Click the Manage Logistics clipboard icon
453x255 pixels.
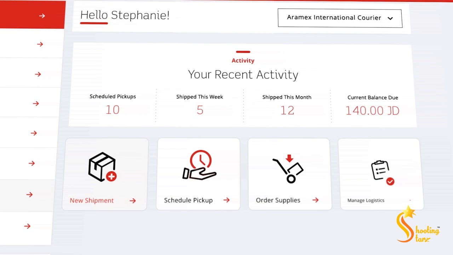pyautogui.click(x=383, y=172)
